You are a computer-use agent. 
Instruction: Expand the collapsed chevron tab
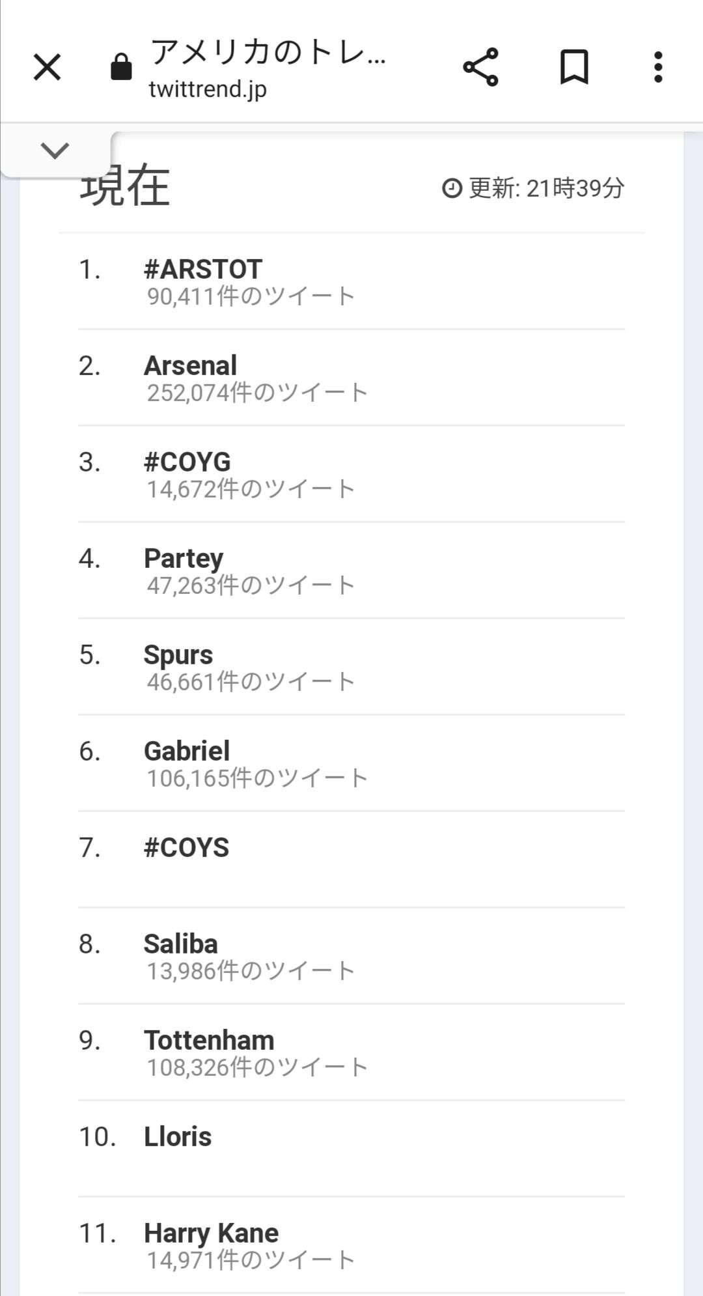[x=55, y=150]
